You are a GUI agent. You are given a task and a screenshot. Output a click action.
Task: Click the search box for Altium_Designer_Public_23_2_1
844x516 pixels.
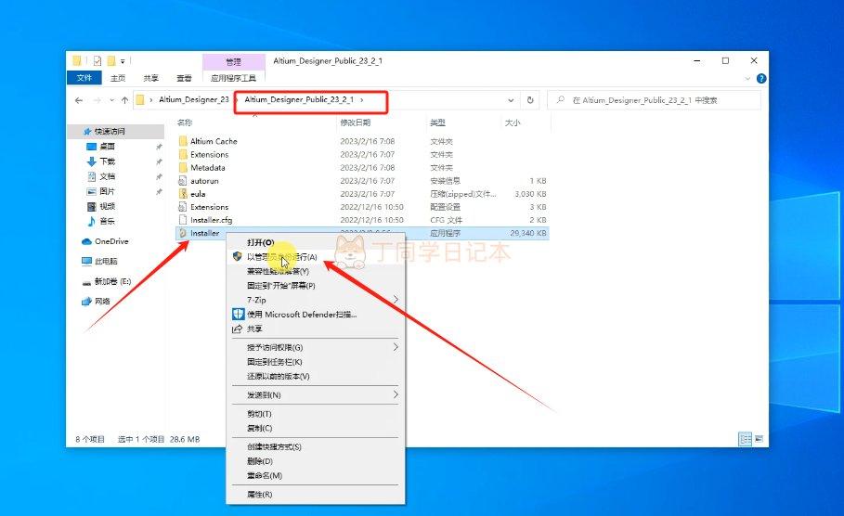tap(654, 100)
